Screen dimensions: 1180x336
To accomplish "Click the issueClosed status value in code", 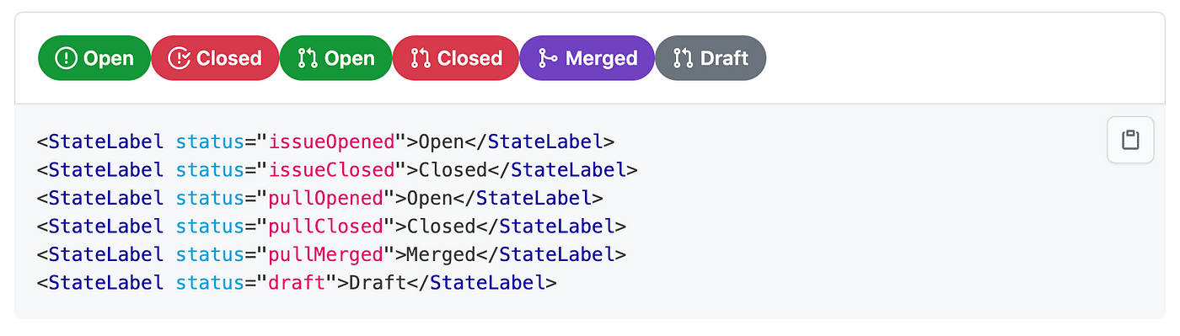I will pos(331,169).
